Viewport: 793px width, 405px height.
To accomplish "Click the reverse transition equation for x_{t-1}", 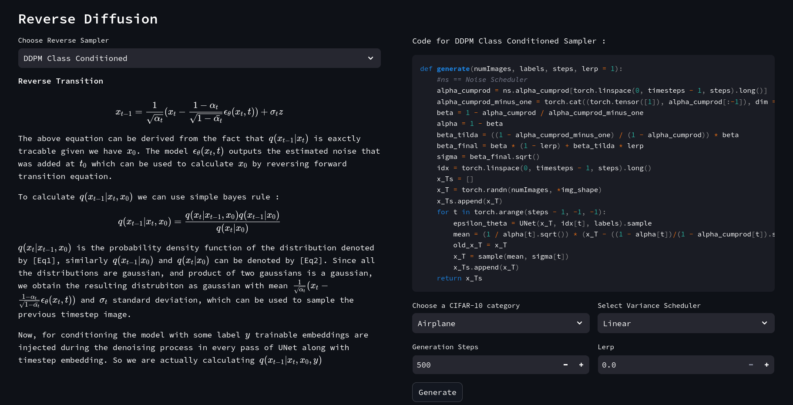I will click(x=199, y=112).
